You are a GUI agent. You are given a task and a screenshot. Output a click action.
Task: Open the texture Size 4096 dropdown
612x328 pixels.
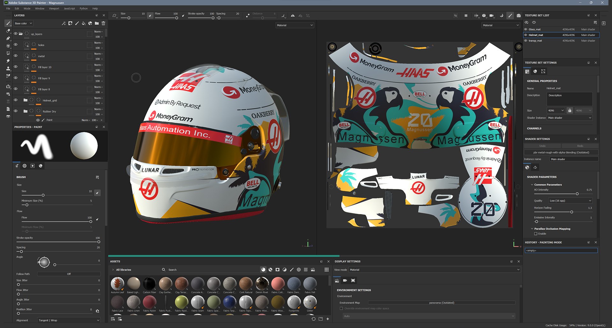(x=556, y=110)
